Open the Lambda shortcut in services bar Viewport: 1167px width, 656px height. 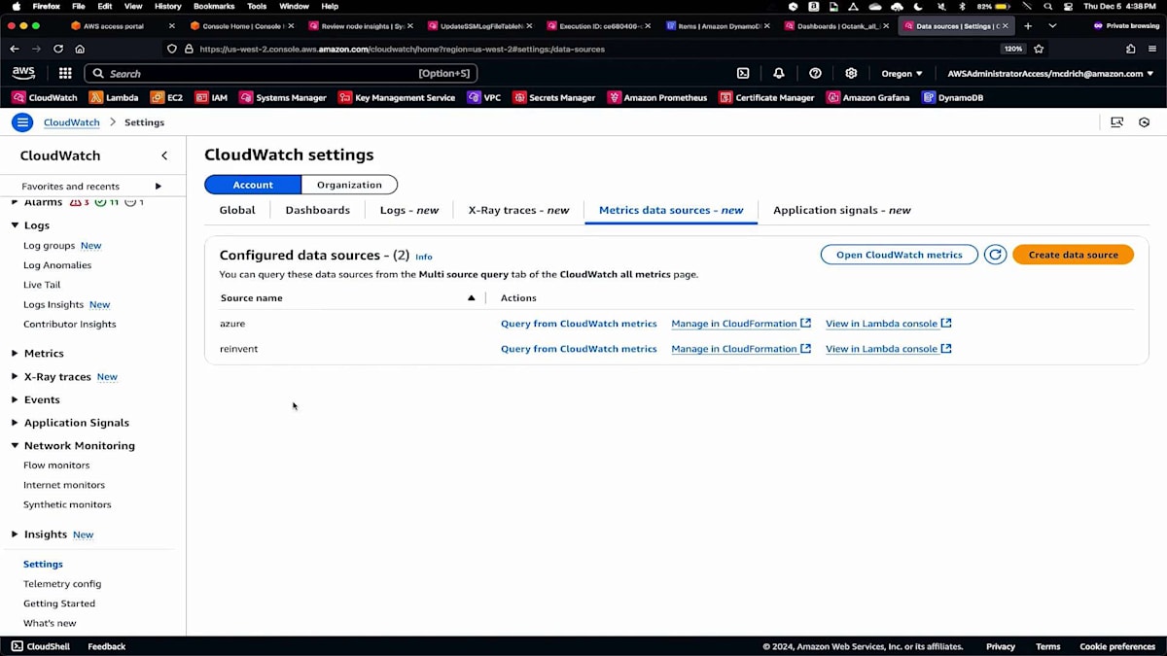click(114, 97)
